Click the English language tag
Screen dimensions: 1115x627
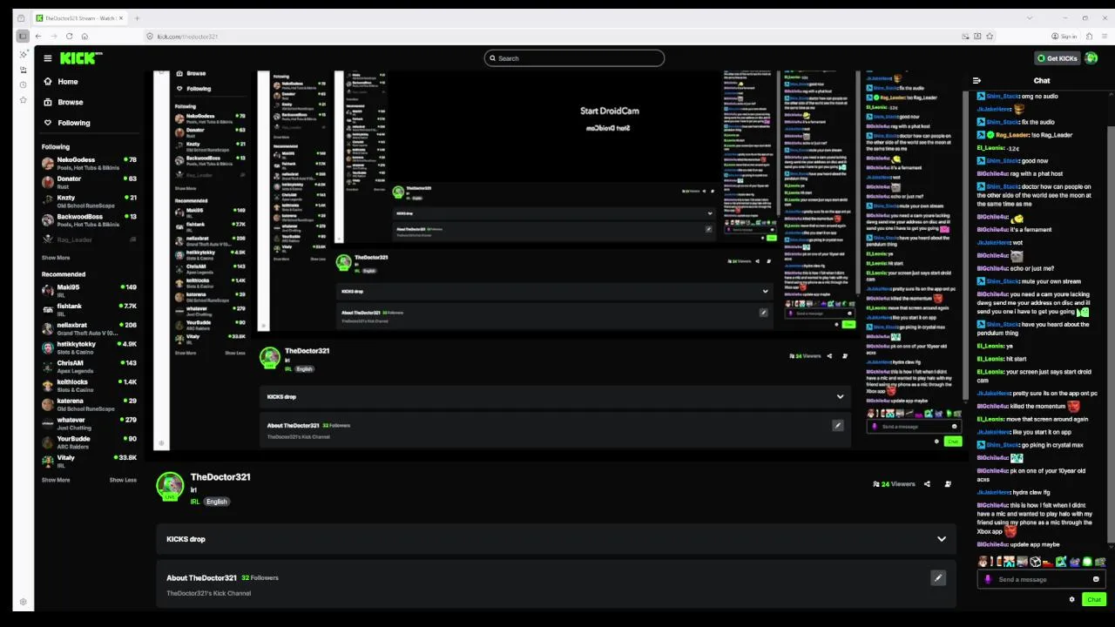(x=216, y=502)
